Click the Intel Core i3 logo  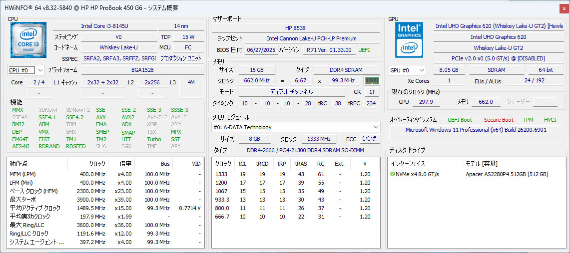coord(28,40)
